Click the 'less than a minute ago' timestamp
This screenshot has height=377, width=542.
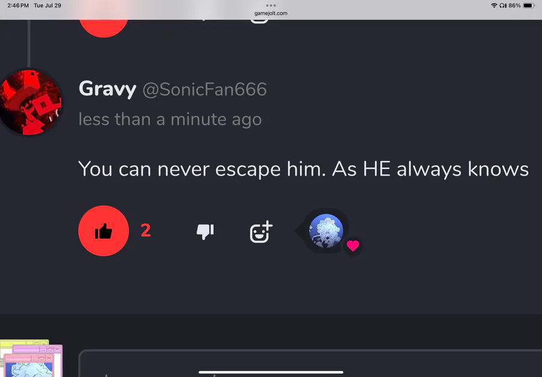[170, 119]
